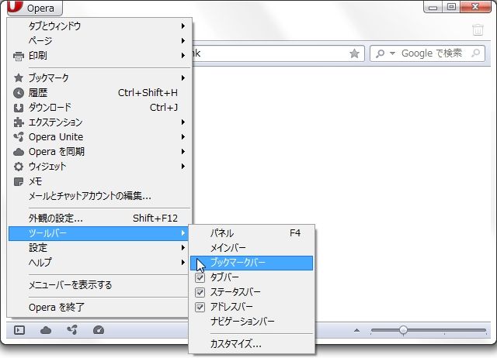Select the ツールバー menu item
The image size is (497, 358).
(x=99, y=233)
